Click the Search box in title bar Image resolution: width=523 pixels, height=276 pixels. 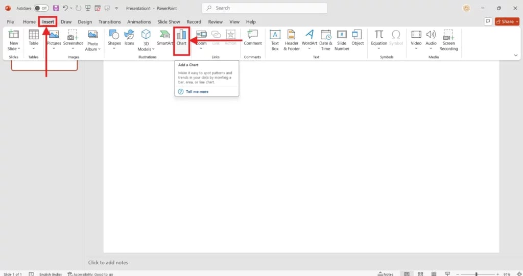tap(265, 8)
